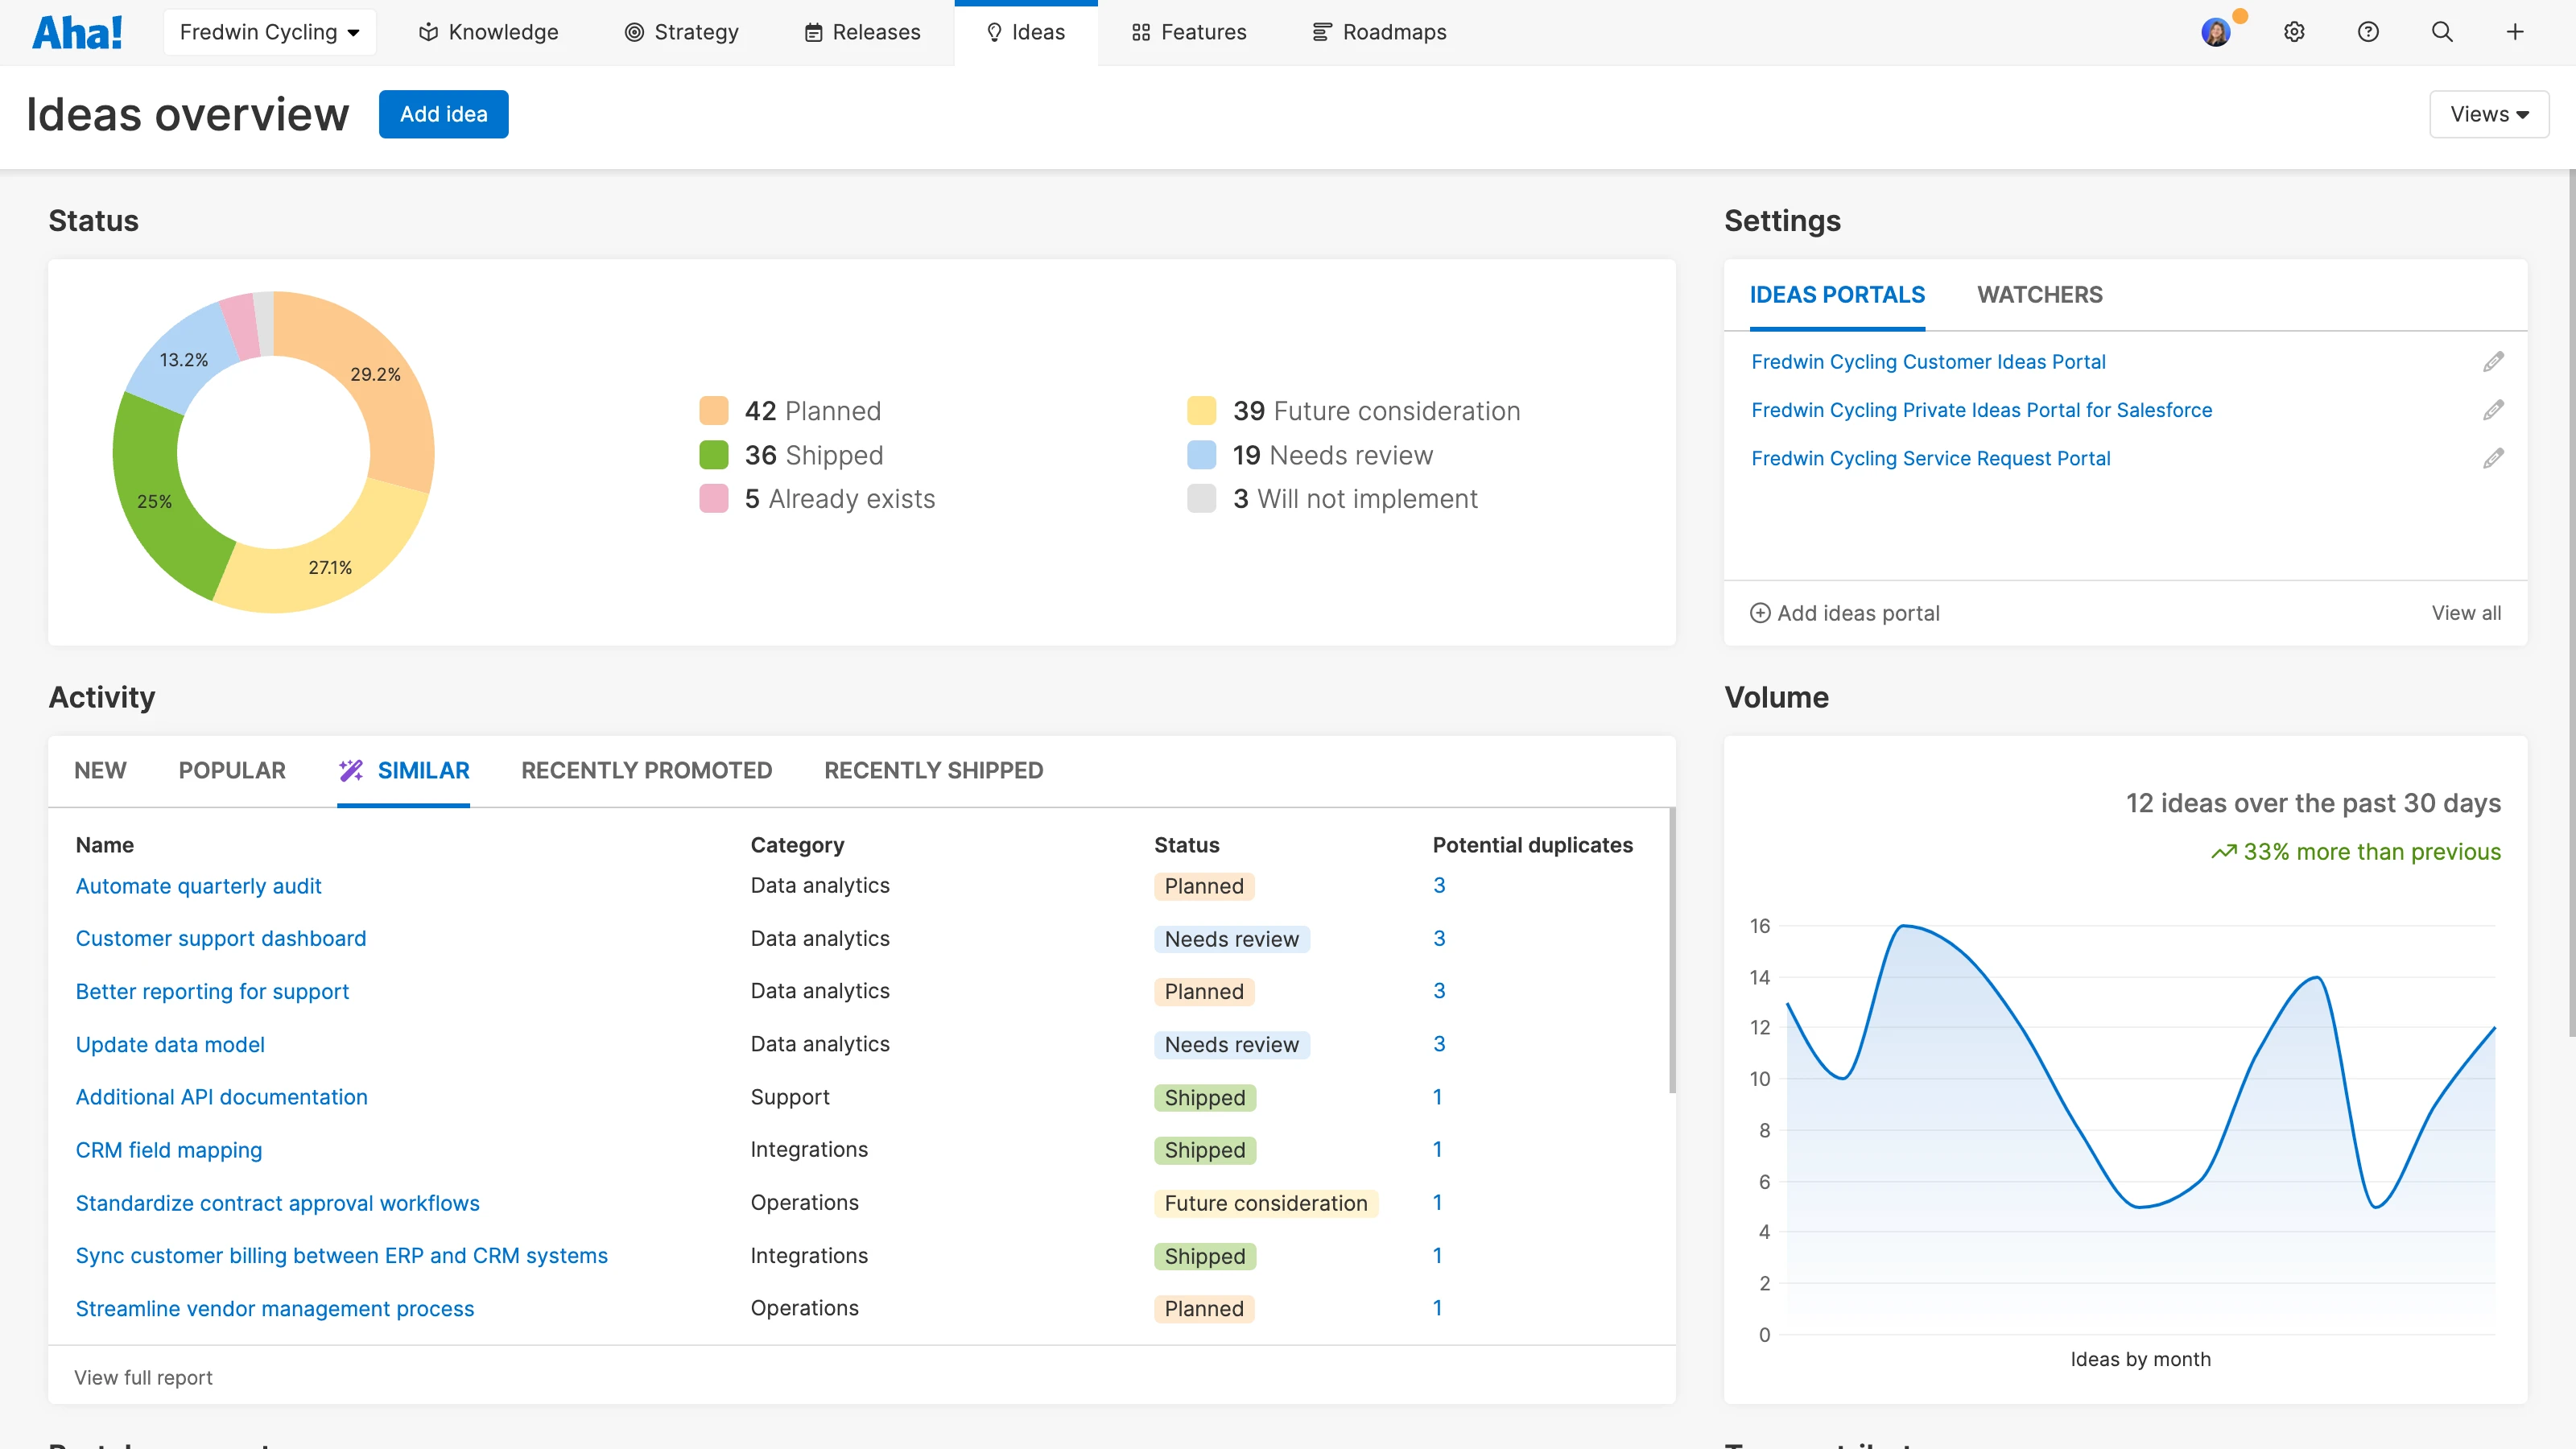
Task: Click the activity table scrollbar
Action: (x=1671, y=950)
